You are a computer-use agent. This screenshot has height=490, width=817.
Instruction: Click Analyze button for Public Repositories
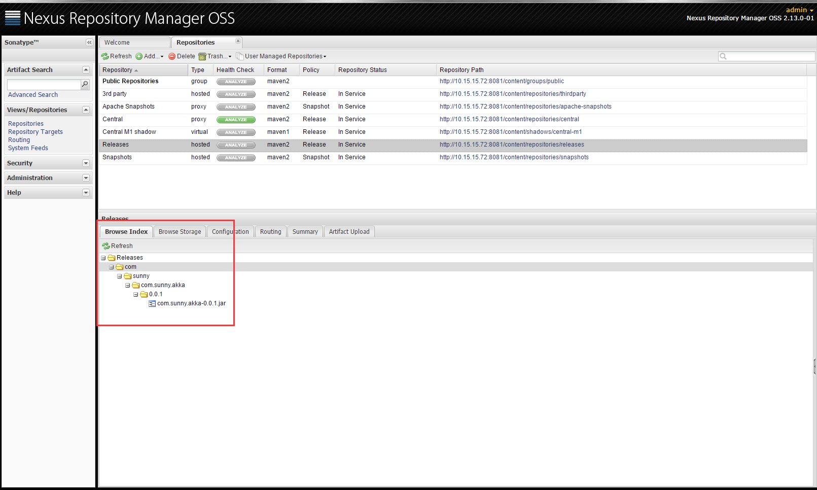coord(236,82)
